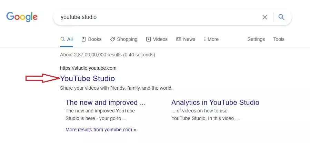Click the News newspaper icon
The height and width of the screenshot is (143, 310).
click(x=179, y=39)
